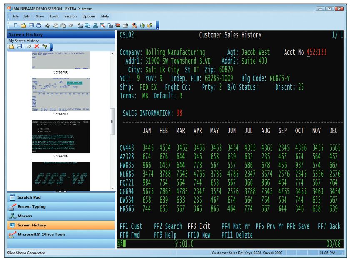Click the Save toolbar icon
The width and height of the screenshot is (350, 260).
(x=32, y=25)
